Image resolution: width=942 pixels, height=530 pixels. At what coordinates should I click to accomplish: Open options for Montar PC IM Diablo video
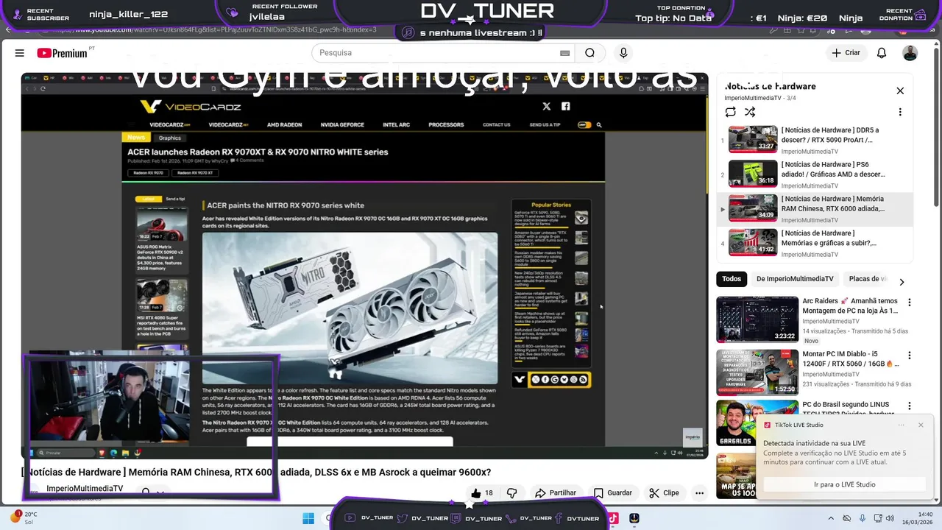909,356
